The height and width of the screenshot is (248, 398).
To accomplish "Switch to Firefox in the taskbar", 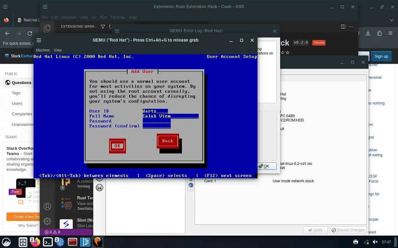I will pos(35,242).
